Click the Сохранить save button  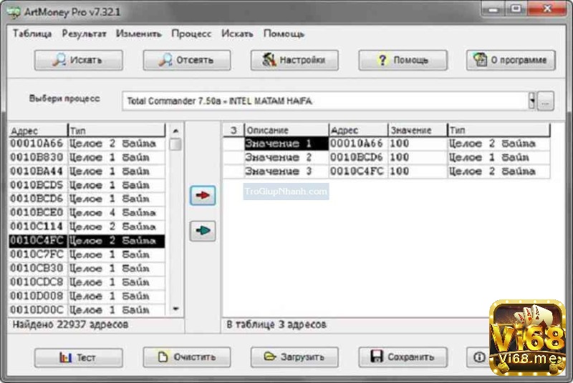pos(403,357)
